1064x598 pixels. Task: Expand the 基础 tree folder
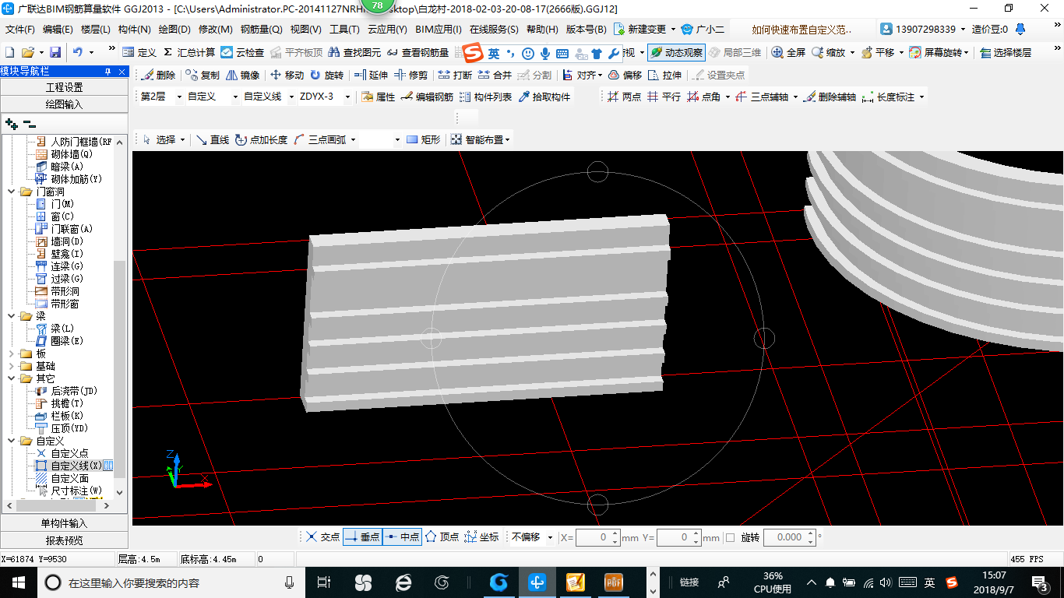(12, 366)
